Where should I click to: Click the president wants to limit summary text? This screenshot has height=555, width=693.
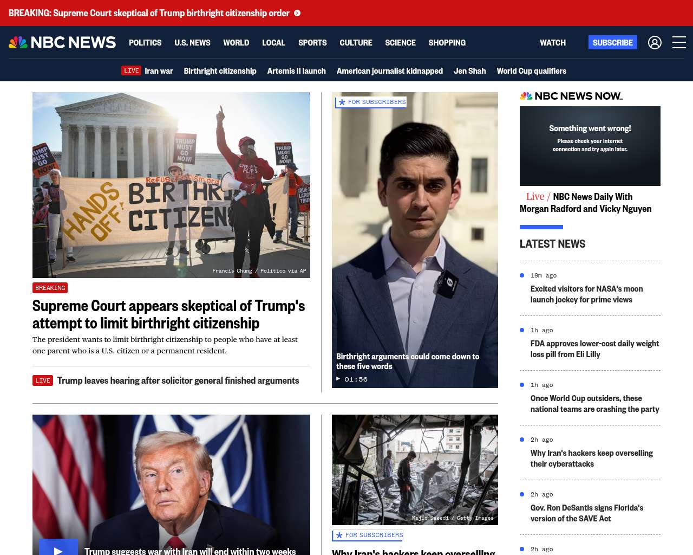[x=165, y=345]
